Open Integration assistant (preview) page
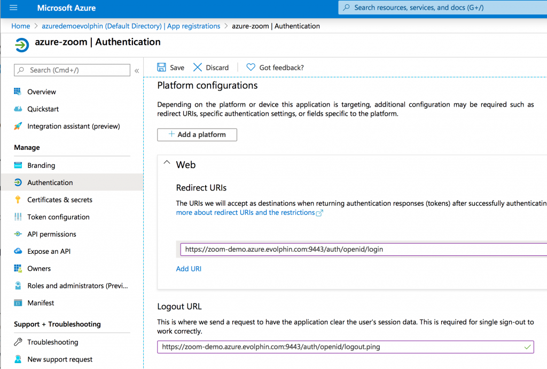The width and height of the screenshot is (547, 369). [x=74, y=126]
